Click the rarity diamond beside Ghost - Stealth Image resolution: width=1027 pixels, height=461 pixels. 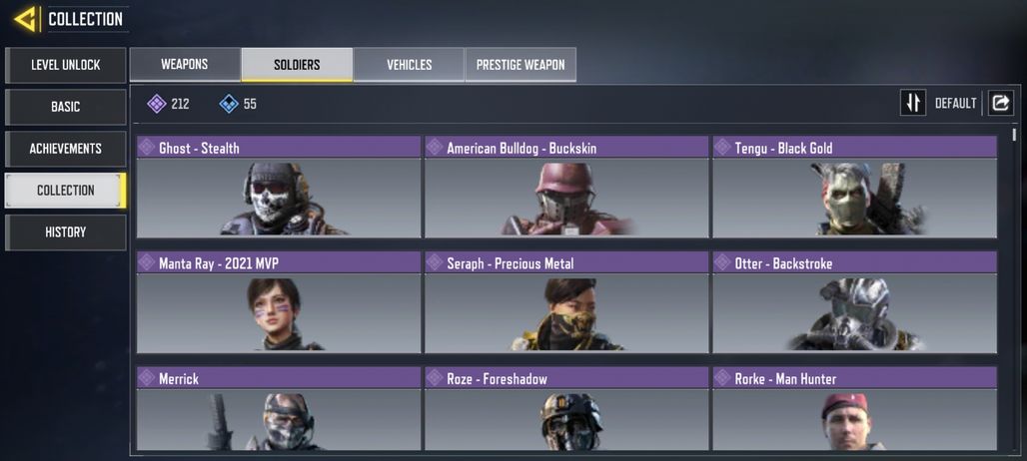147,147
